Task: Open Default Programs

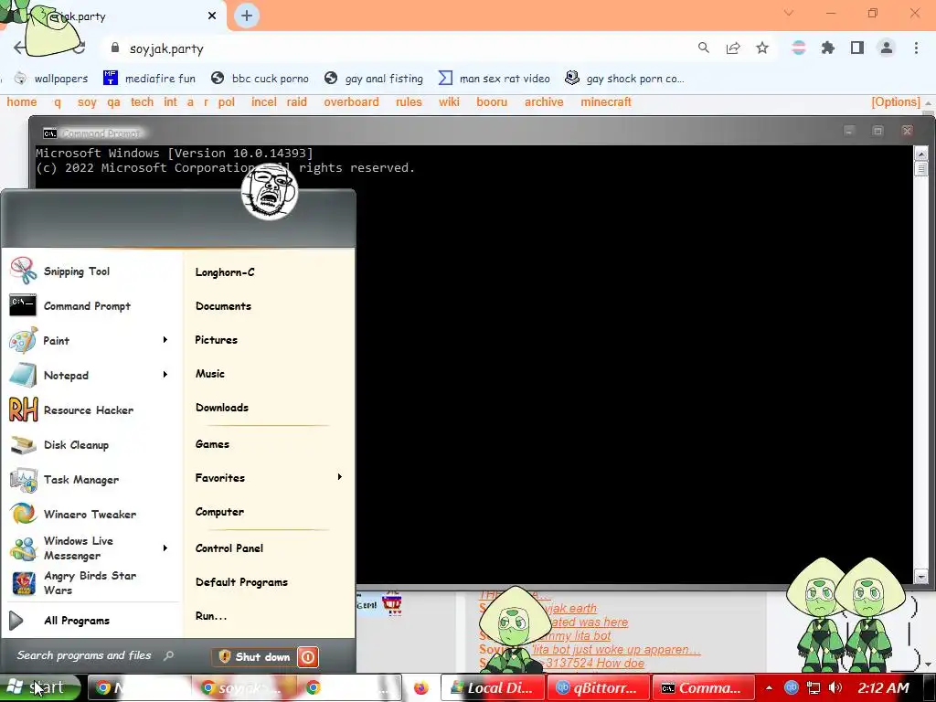Action: point(241,582)
